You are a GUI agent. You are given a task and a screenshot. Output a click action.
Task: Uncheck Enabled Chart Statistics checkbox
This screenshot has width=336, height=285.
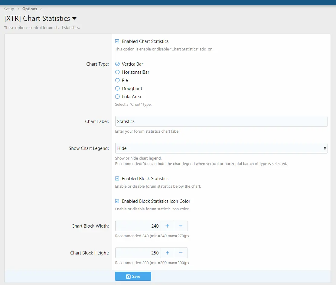117,41
